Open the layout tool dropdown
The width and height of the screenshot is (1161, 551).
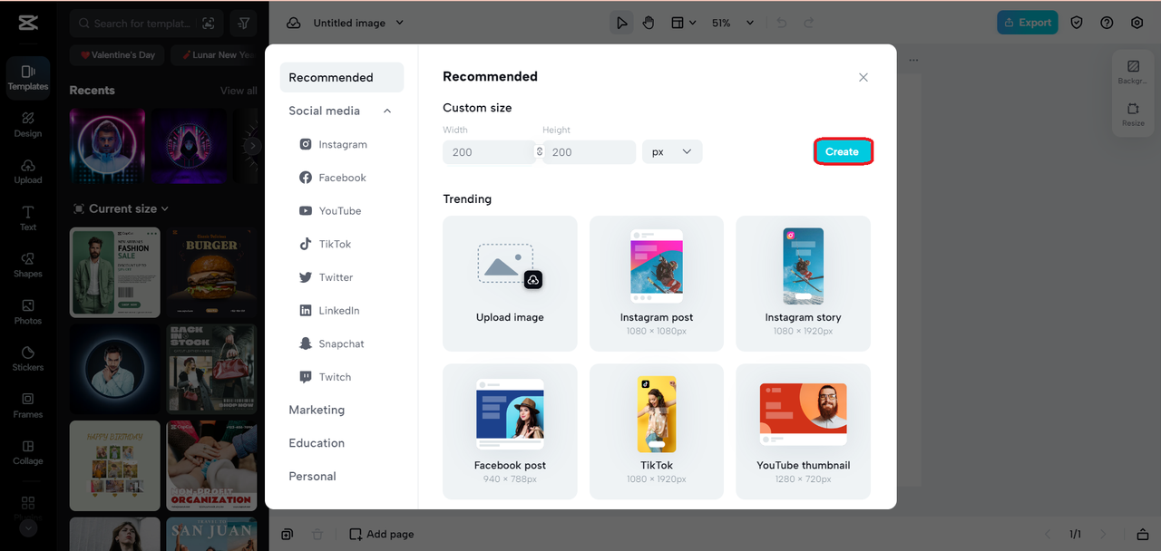(x=683, y=23)
